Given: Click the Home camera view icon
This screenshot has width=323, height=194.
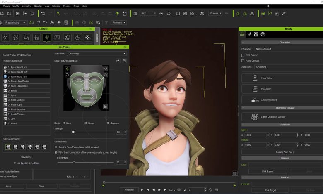Looking at the screenshot, I should pos(169,14).
